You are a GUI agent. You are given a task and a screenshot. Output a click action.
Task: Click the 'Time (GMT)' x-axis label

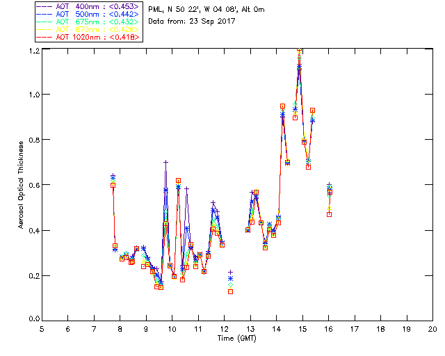pyautogui.click(x=236, y=339)
